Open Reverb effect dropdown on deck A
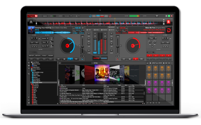 tap(45, 42)
